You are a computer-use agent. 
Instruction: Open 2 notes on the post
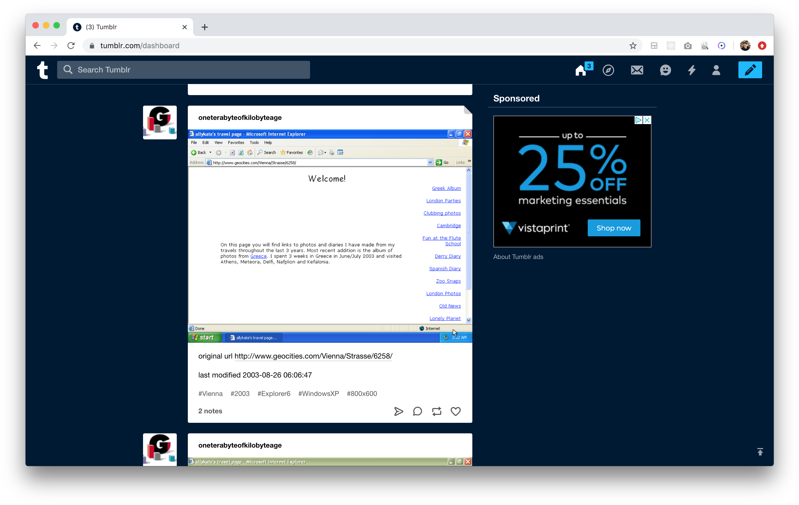(x=210, y=411)
